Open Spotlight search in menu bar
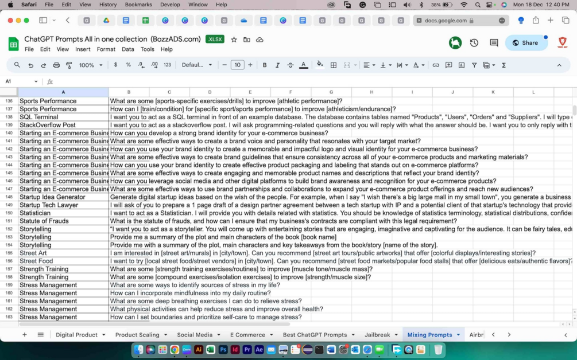 pos(477,5)
